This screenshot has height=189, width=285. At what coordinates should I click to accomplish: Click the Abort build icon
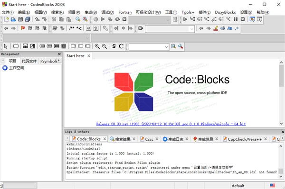pyautogui.click(x=124, y=19)
